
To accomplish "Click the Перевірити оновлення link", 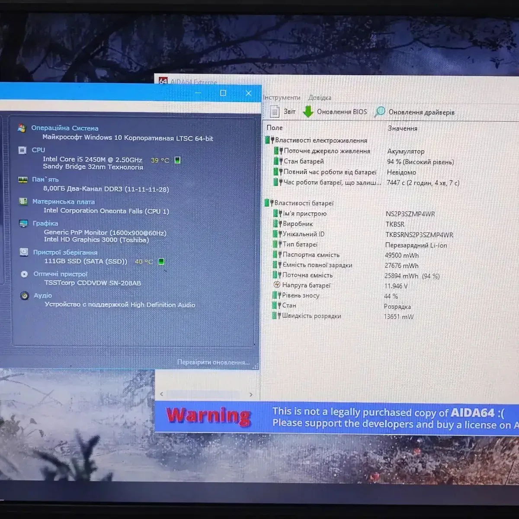I will (213, 362).
